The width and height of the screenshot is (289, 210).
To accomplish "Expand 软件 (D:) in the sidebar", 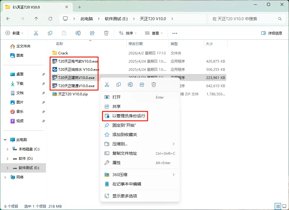I will tap(7, 159).
